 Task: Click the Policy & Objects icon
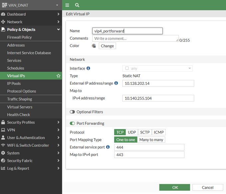click(3, 30)
